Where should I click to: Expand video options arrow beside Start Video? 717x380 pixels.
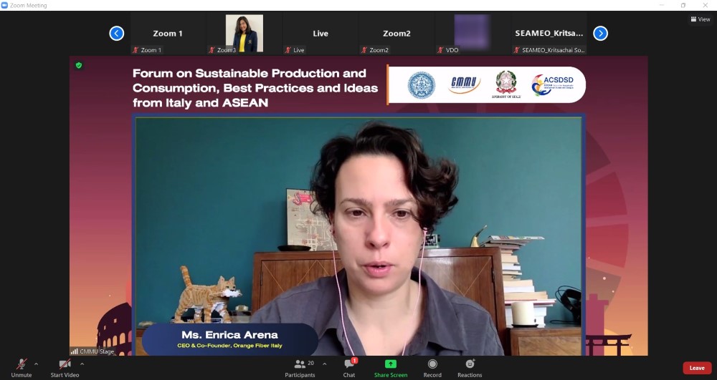click(82, 364)
